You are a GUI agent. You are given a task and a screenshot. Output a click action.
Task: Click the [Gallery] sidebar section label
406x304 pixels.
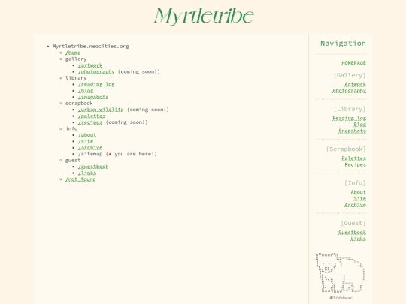(350, 75)
